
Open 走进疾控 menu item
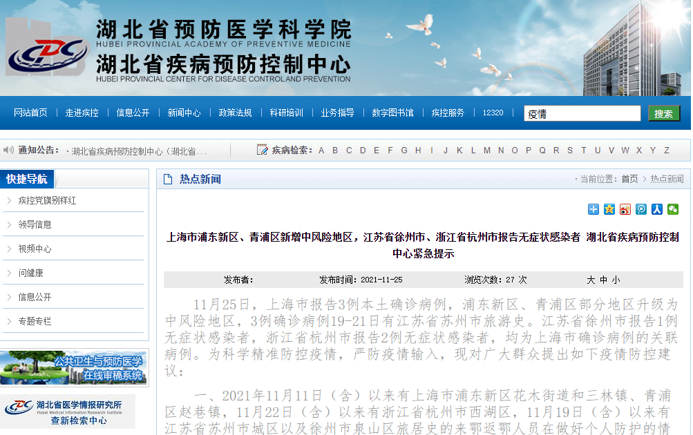pos(82,113)
